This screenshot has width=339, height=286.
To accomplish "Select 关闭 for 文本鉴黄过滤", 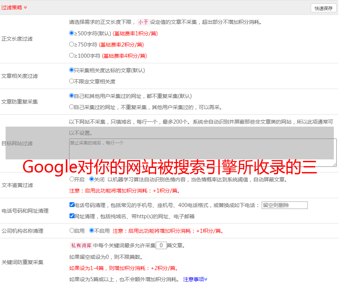I will coord(92,179).
